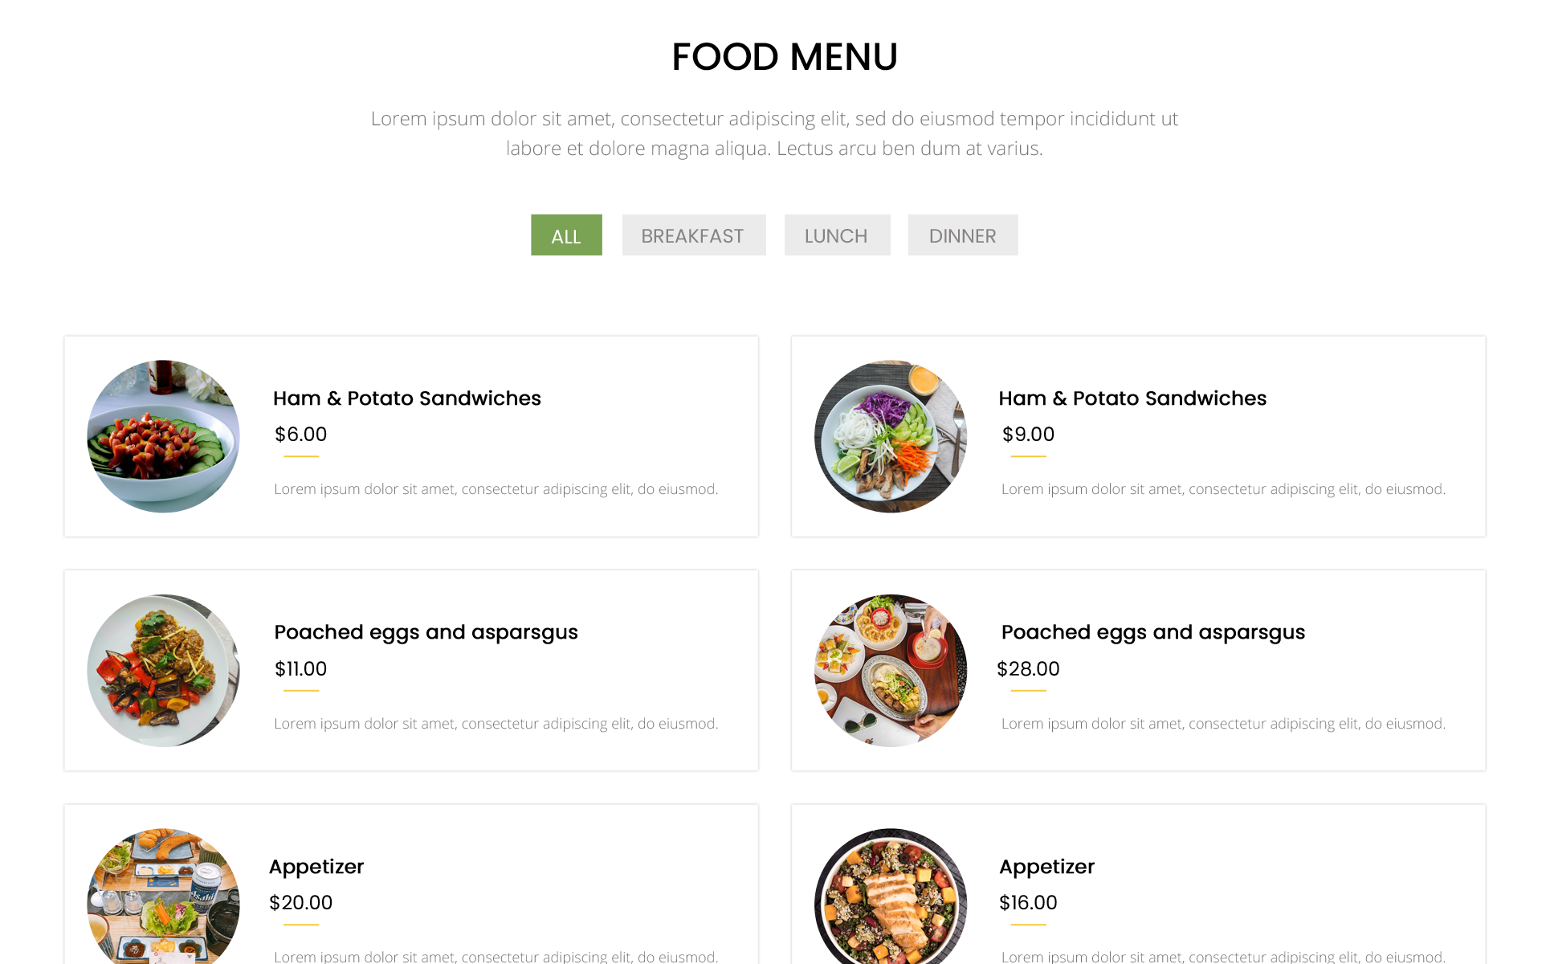Open the $9.00 Ham & Potato Sandwiches title
The width and height of the screenshot is (1550, 964).
[x=1132, y=398]
